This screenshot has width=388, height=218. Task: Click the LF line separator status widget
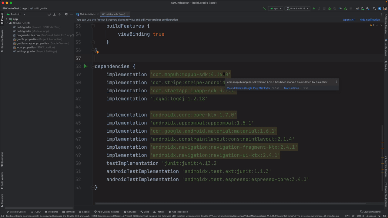click(353, 216)
